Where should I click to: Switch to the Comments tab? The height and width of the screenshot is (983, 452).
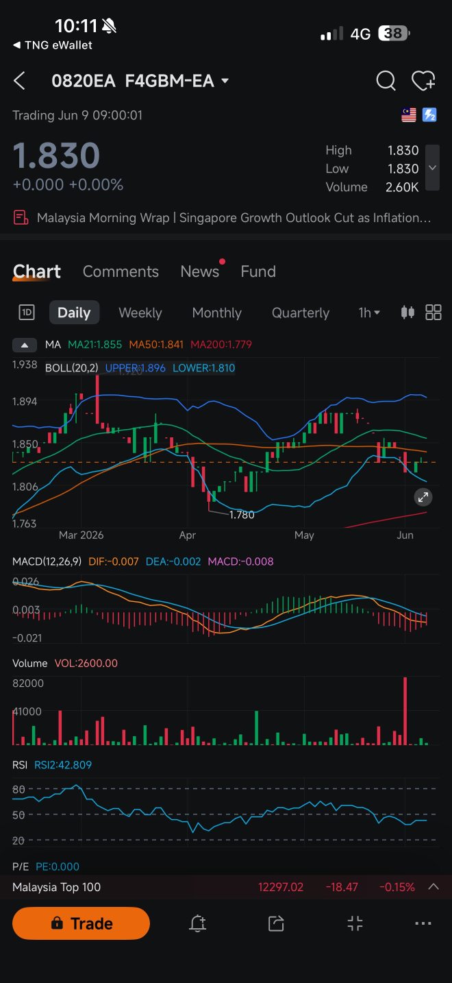point(121,271)
